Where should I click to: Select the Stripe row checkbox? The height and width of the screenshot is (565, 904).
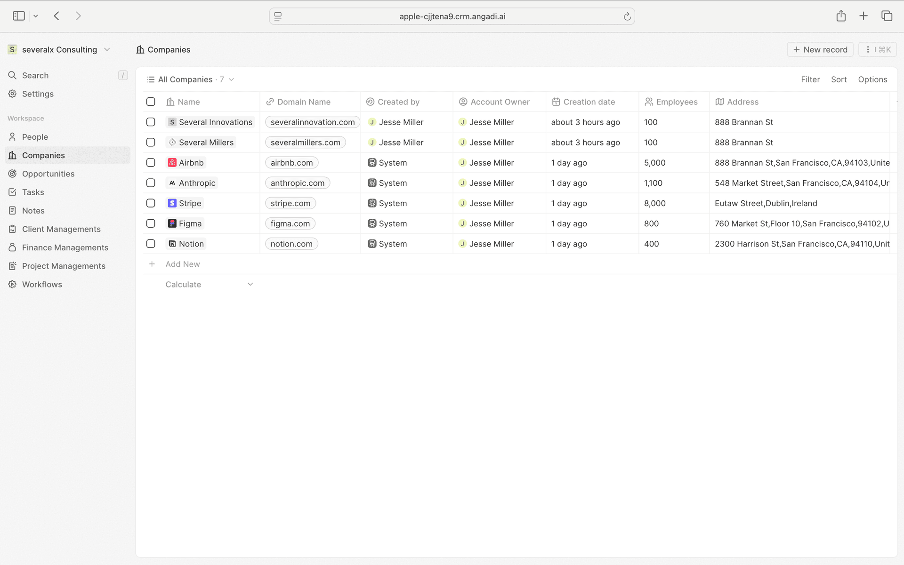coord(151,203)
